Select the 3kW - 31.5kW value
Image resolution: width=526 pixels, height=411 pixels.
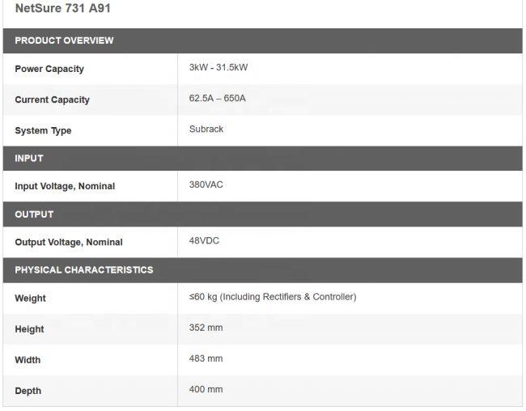[x=218, y=67]
